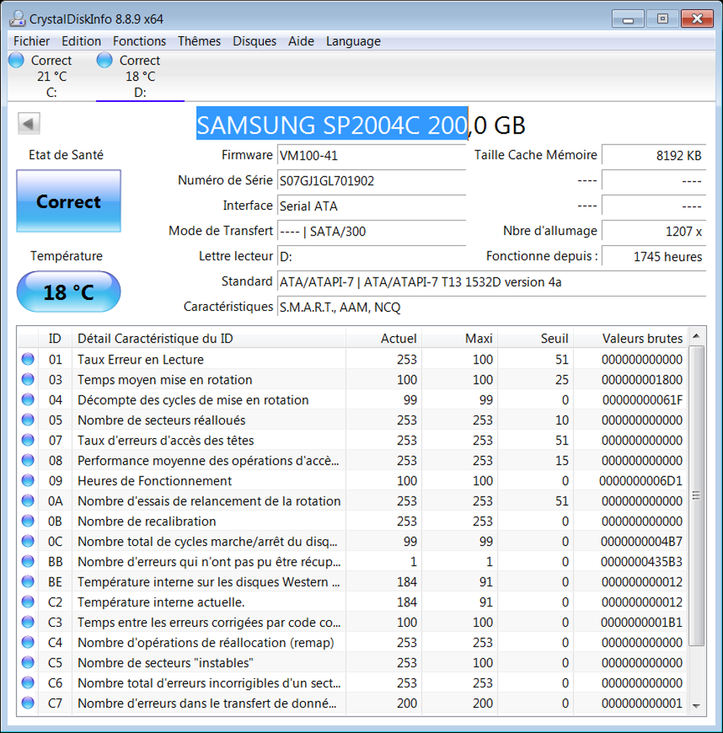Image resolution: width=723 pixels, height=733 pixels.
Task: Click status orb for attribute 04
Action: (x=28, y=400)
